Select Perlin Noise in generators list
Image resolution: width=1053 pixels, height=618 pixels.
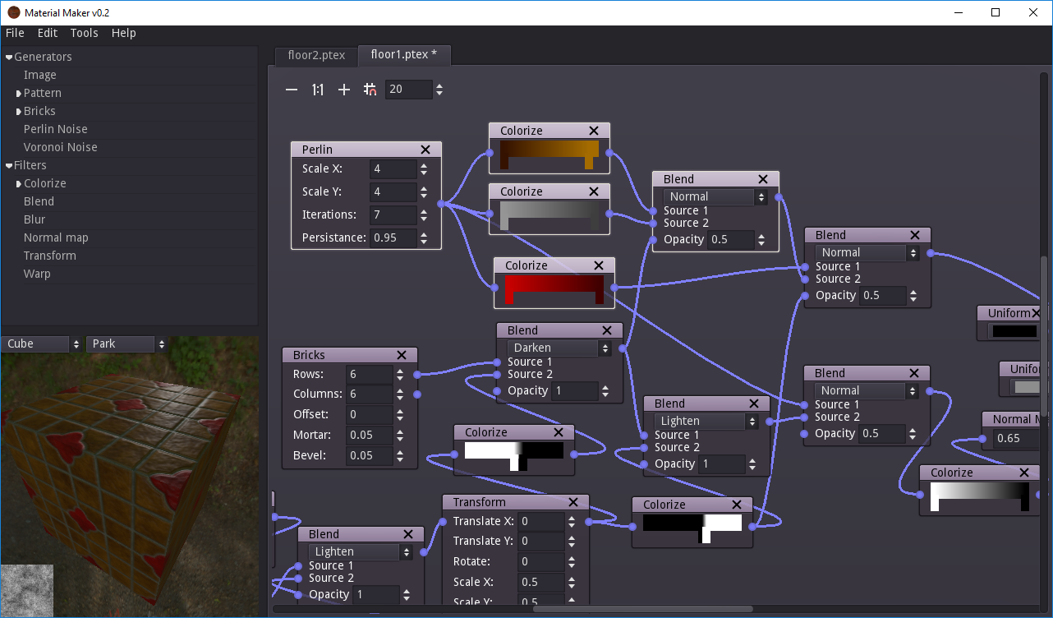point(55,129)
